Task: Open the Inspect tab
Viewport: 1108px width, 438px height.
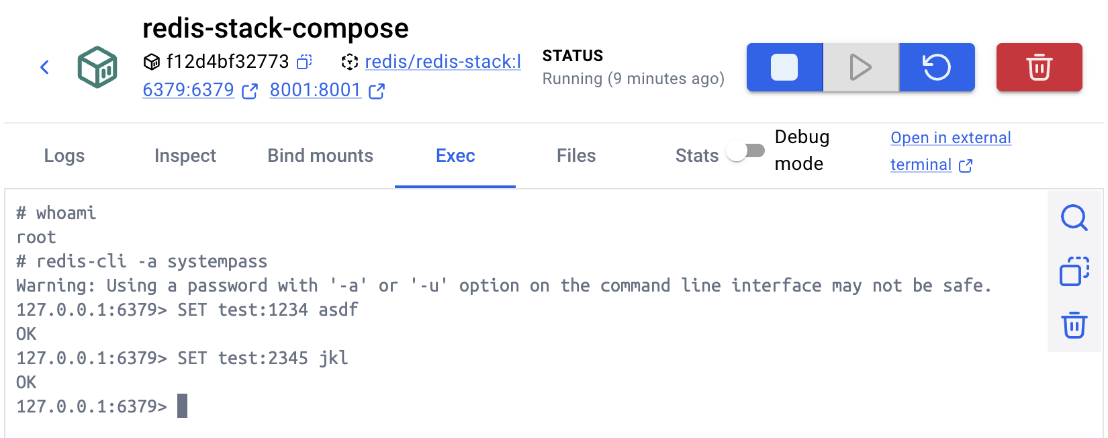Action: [x=185, y=156]
